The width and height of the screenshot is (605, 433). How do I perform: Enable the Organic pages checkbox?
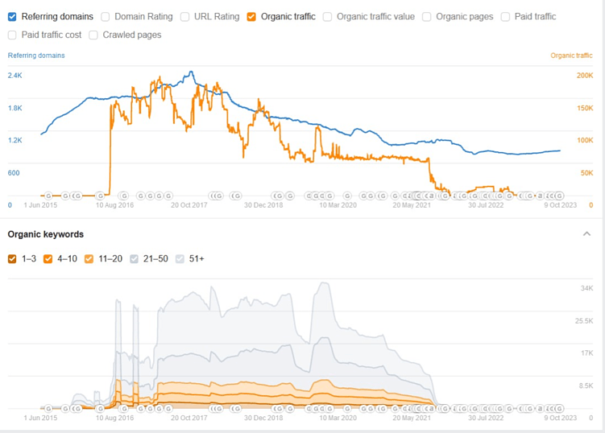click(x=427, y=17)
